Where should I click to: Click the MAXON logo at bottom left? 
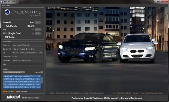[13, 97]
